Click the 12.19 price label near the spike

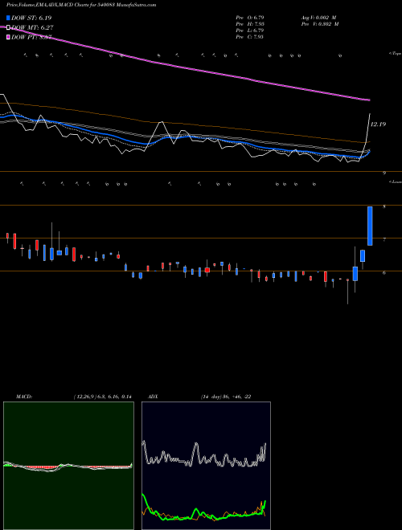click(x=378, y=124)
